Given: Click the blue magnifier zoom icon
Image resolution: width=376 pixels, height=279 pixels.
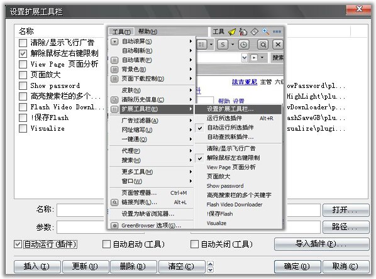Looking at the screenshot, I should click(x=265, y=31).
